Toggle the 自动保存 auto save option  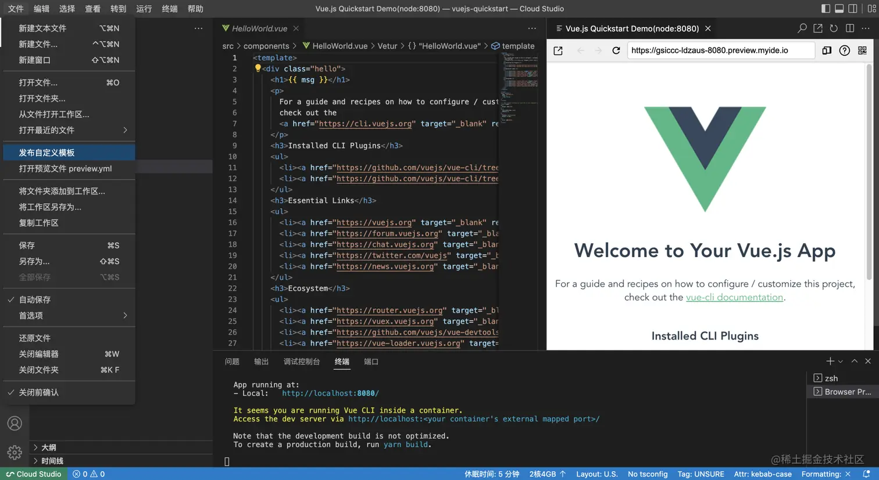pos(69,299)
